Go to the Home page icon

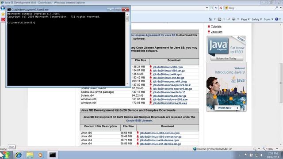pos(210,19)
